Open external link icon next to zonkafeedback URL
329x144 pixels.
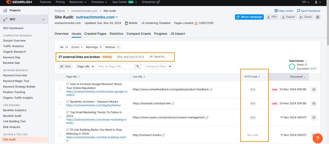(211, 90)
